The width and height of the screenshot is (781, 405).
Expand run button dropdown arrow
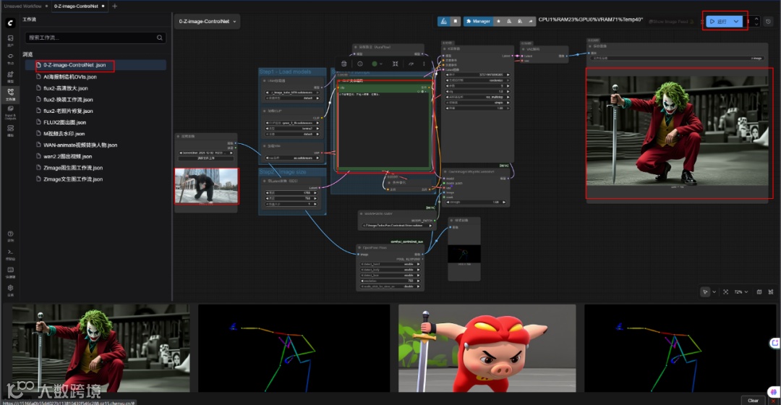(736, 22)
